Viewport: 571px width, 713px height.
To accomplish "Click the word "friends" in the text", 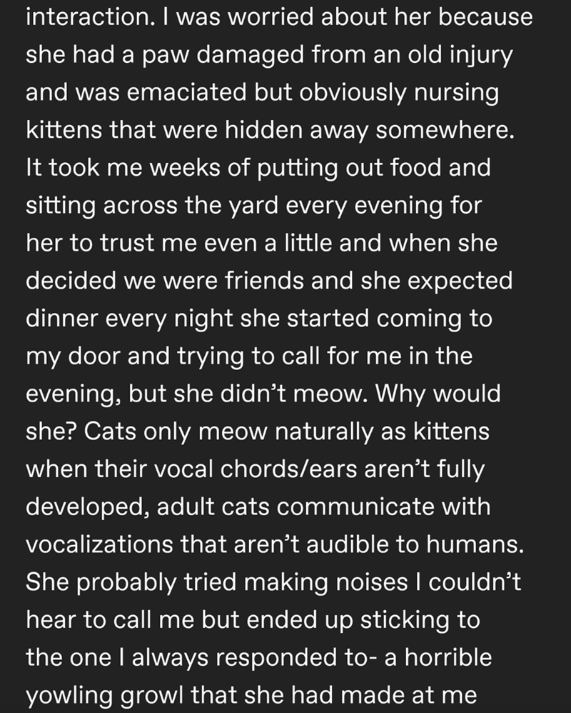I will pos(264,281).
